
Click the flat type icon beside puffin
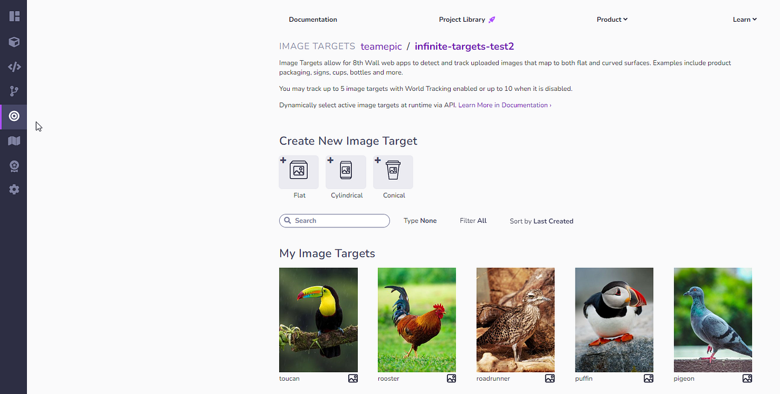tap(649, 378)
